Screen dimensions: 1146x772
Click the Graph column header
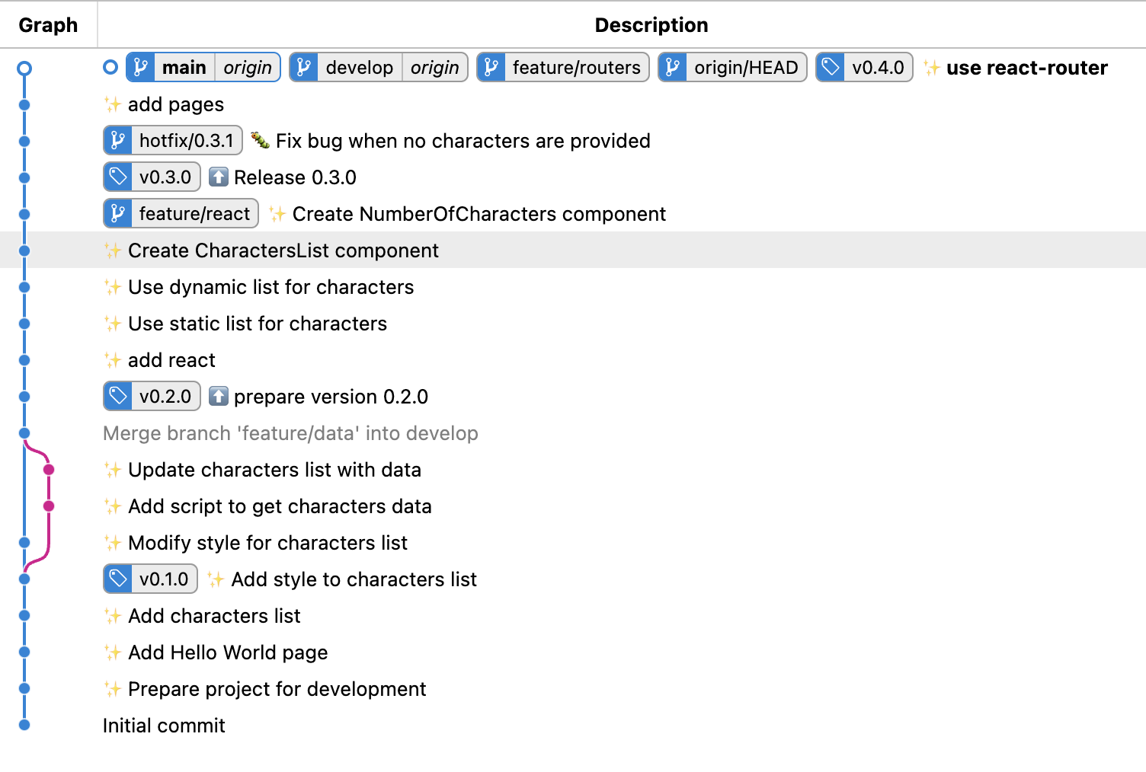click(48, 25)
